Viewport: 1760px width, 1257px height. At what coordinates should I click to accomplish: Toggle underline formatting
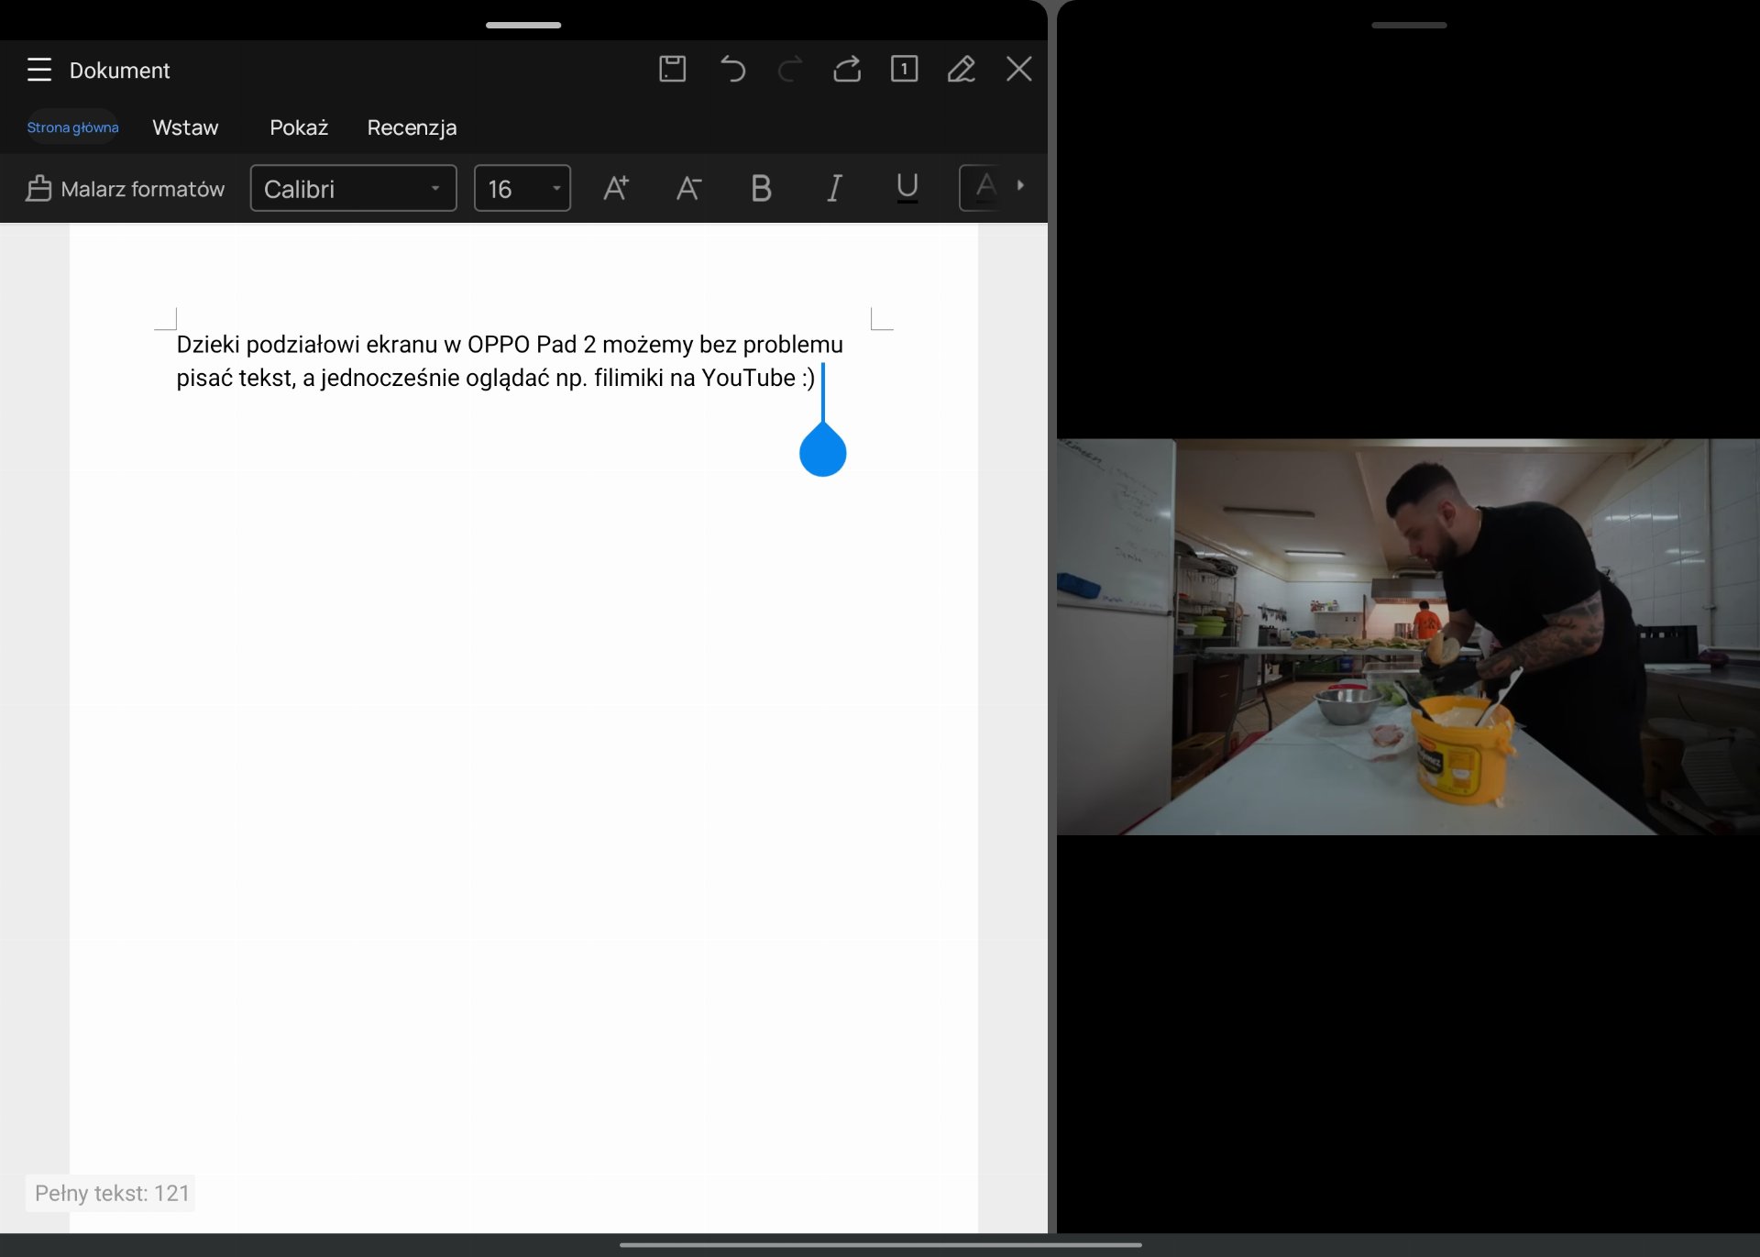coord(907,189)
